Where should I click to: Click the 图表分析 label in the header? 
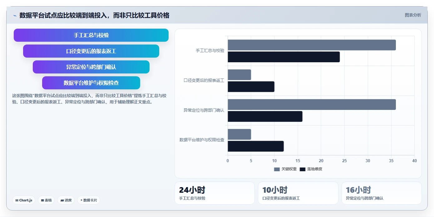coord(413,15)
